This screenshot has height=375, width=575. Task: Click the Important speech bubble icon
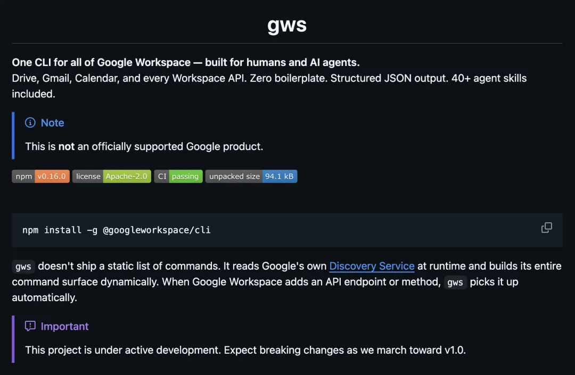point(30,326)
